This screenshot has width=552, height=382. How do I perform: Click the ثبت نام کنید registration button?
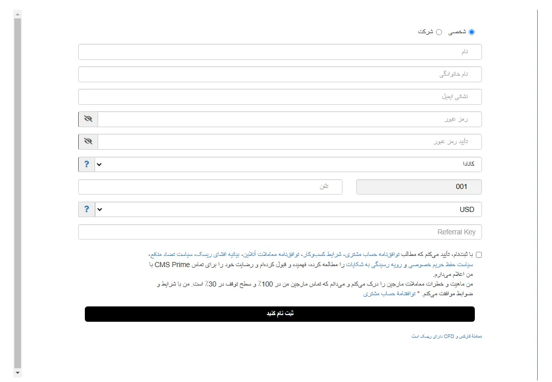point(280,314)
